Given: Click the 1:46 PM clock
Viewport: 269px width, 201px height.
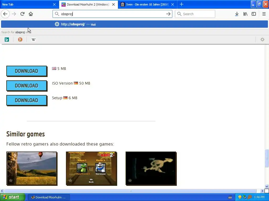Looking at the screenshot, I should (259, 197).
